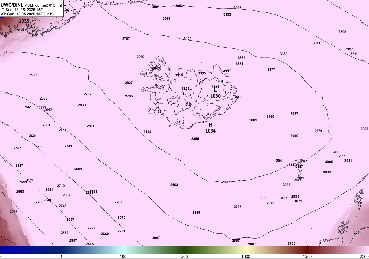
Task: Click the height value 3377
Action: (x=271, y=70)
